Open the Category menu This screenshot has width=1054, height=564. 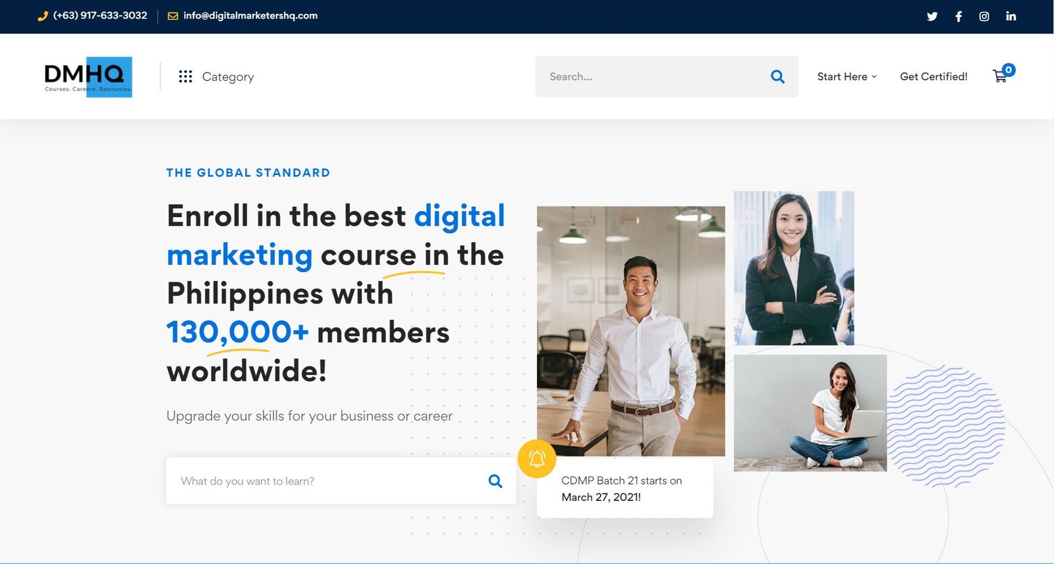(227, 77)
